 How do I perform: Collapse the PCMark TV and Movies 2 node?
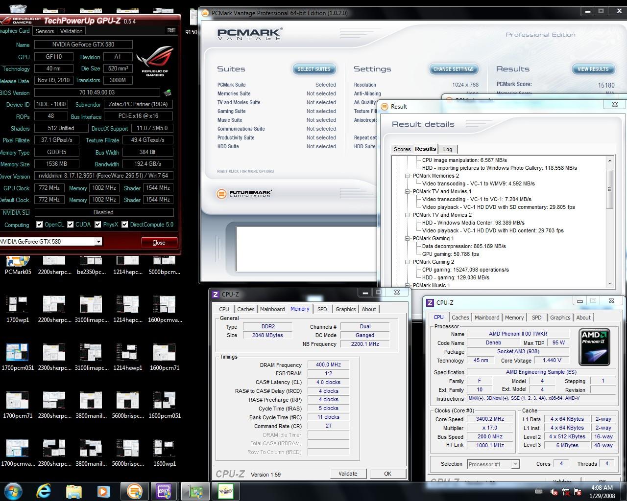tap(408, 215)
